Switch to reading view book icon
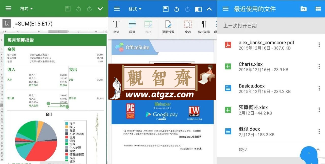This screenshot has height=164, width=325. coord(198,9)
